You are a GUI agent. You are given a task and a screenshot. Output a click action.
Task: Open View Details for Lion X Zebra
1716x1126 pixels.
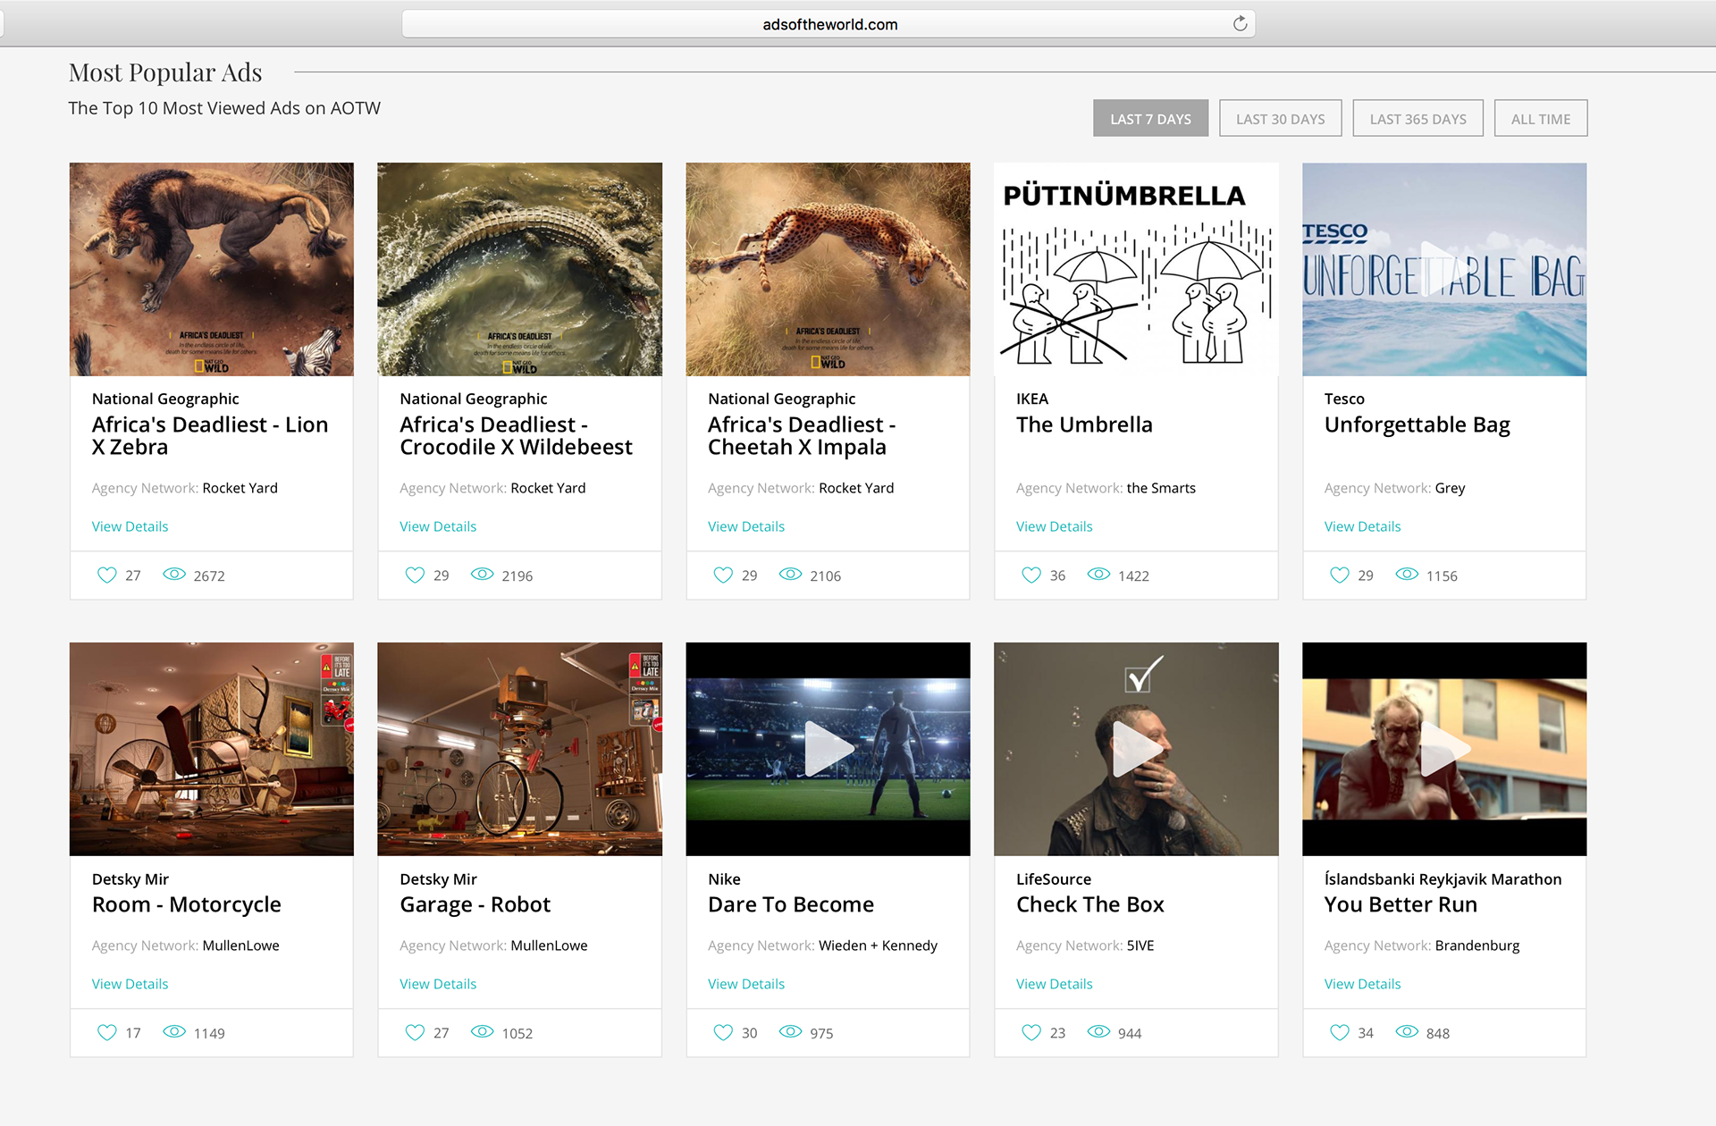pyautogui.click(x=130, y=526)
